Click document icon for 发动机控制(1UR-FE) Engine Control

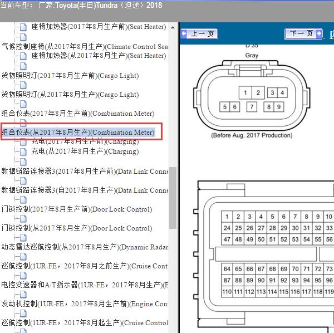[23, 295]
